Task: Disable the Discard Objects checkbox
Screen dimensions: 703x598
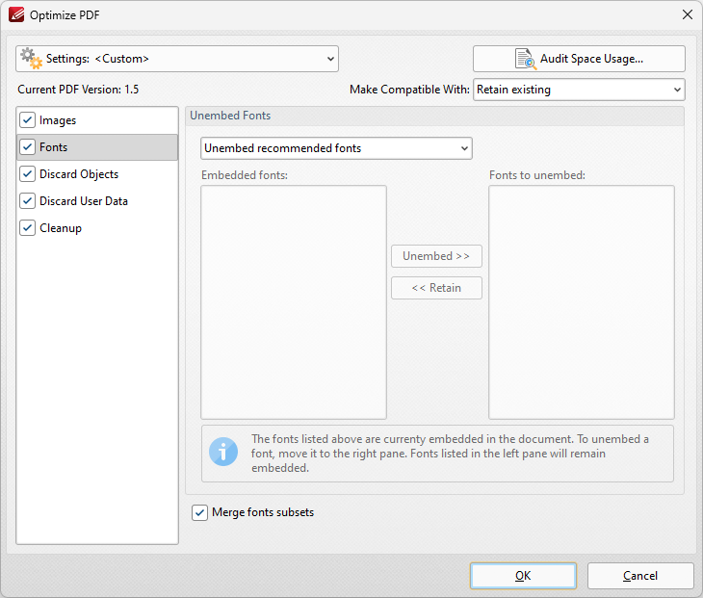Action: click(x=27, y=174)
